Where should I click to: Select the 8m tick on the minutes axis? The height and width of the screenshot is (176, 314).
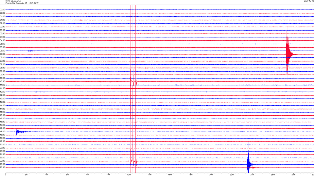88,175
